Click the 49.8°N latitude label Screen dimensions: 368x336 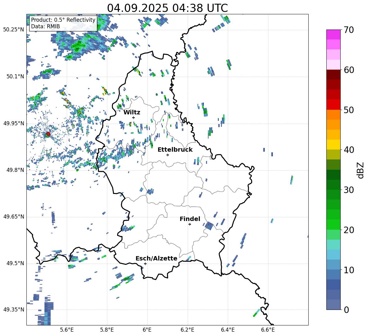click(x=15, y=170)
